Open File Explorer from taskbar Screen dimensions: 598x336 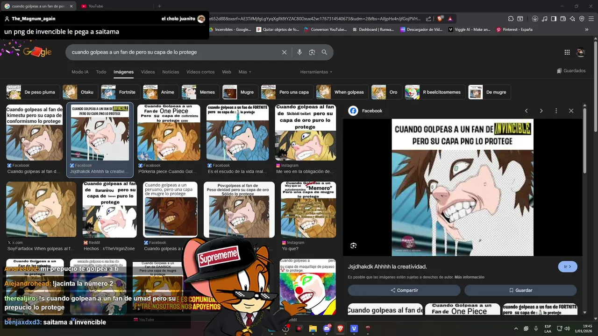pos(313,329)
